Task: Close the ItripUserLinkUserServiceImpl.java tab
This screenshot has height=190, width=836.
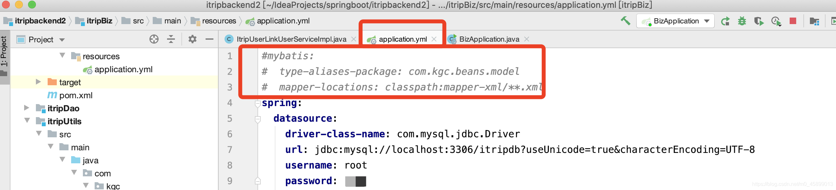Action: coord(354,39)
